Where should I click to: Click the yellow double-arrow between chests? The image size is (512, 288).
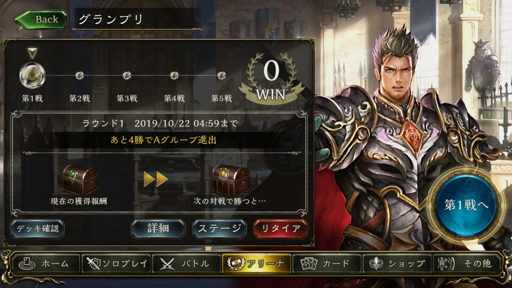pos(156,179)
